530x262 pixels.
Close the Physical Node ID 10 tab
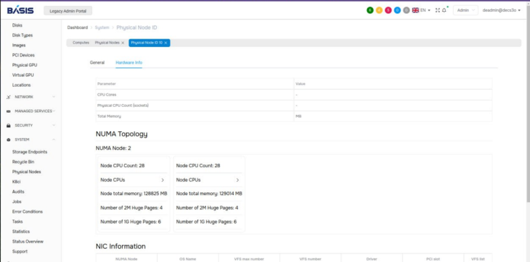click(166, 43)
